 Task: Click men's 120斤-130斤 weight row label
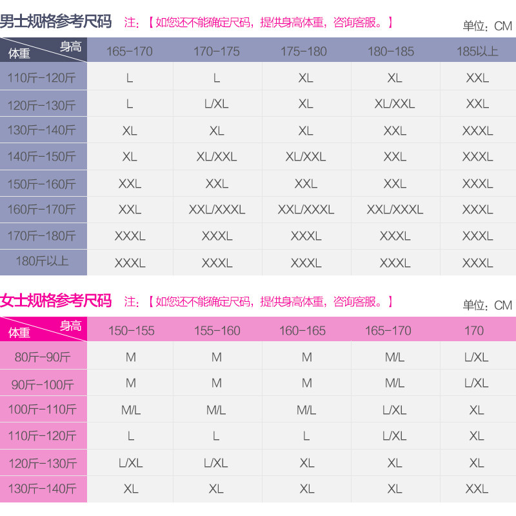click(x=42, y=105)
